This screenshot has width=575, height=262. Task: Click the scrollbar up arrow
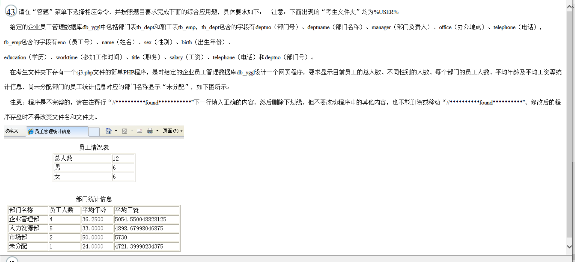570,7
